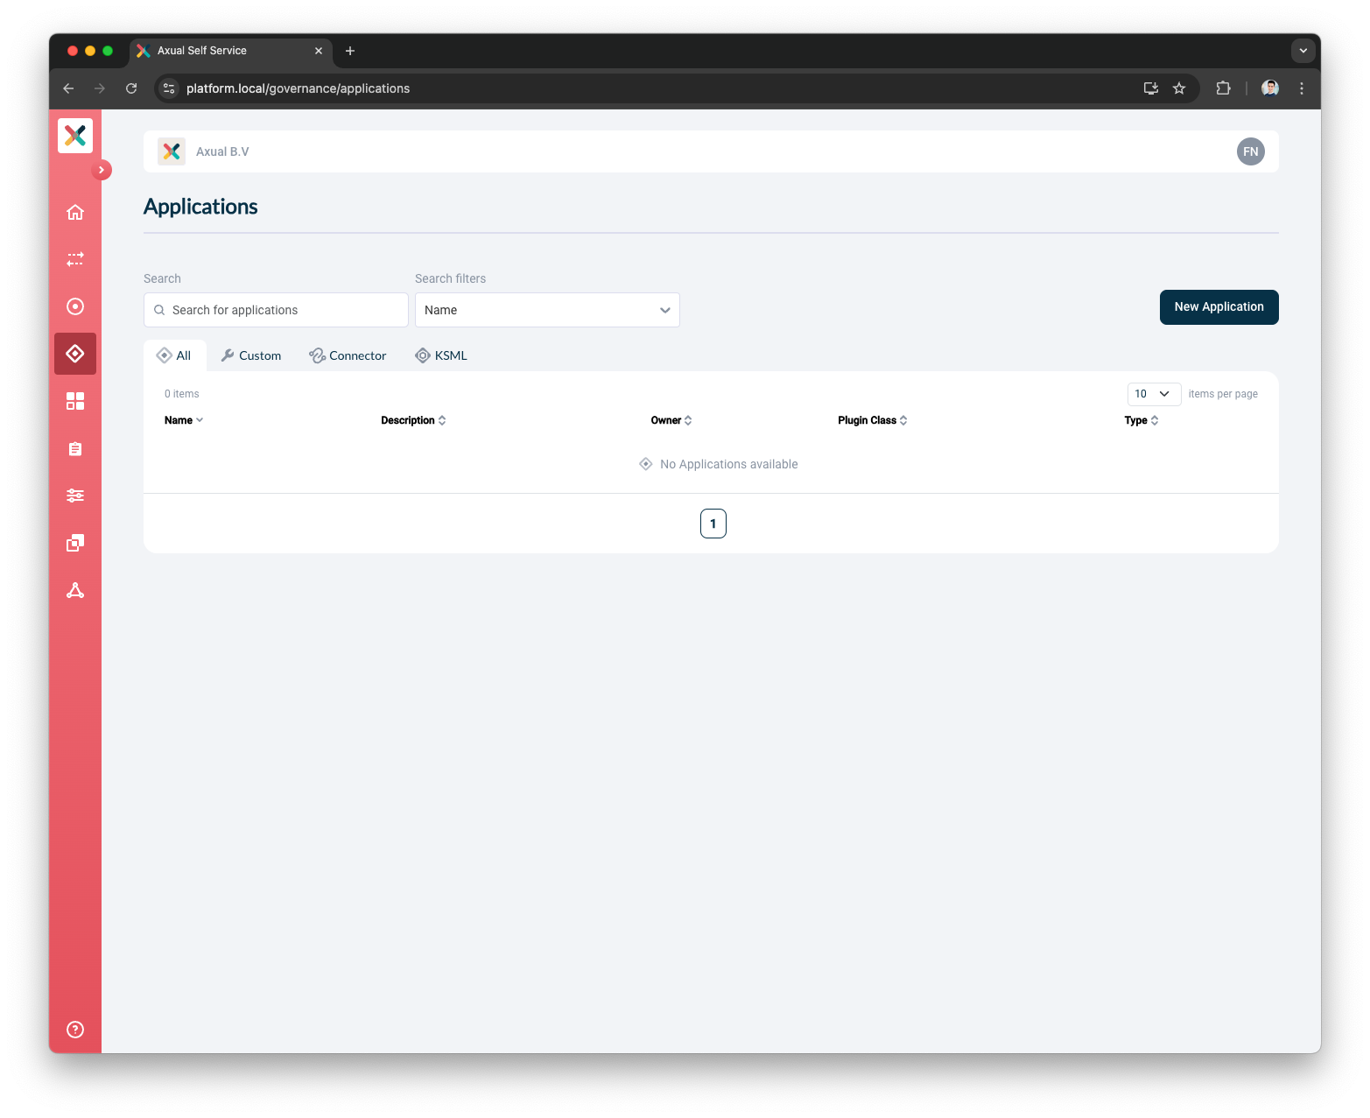Switch to the KSML applications tab
The width and height of the screenshot is (1370, 1118).
[441, 355]
